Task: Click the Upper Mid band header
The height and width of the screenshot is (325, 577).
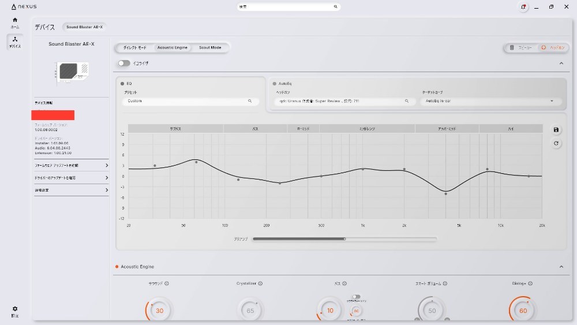Action: pyautogui.click(x=447, y=129)
